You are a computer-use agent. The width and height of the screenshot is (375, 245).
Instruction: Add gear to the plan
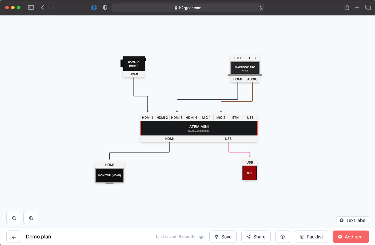tap(351, 237)
